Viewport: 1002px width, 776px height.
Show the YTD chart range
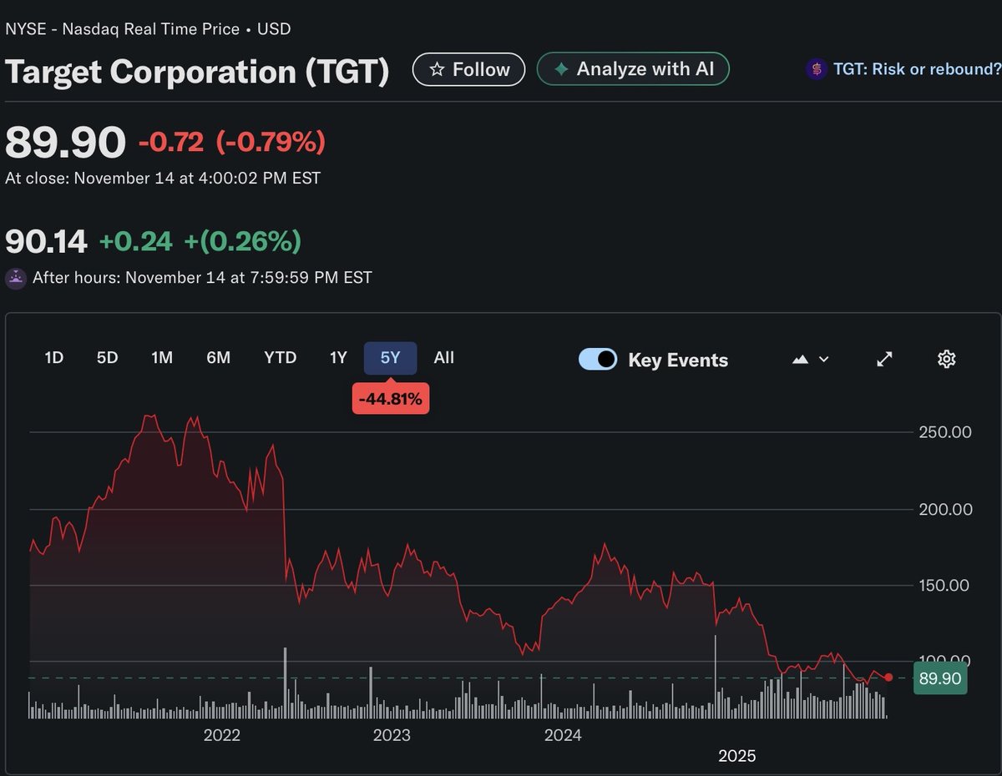pyautogui.click(x=280, y=358)
